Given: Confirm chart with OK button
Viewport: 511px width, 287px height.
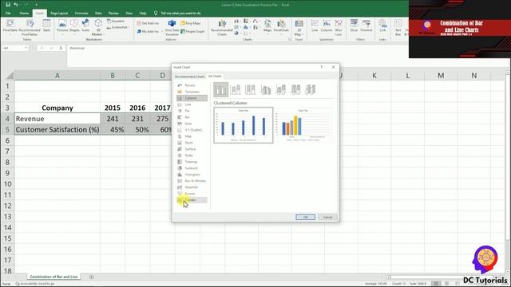Looking at the screenshot, I should pyautogui.click(x=305, y=217).
